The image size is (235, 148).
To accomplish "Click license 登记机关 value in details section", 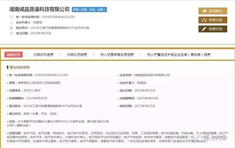I will pos(53,106).
